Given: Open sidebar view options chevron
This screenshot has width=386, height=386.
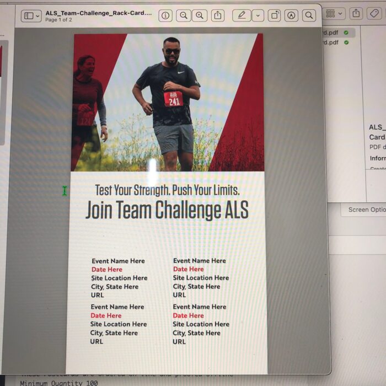Looking at the screenshot, I should click(x=38, y=16).
